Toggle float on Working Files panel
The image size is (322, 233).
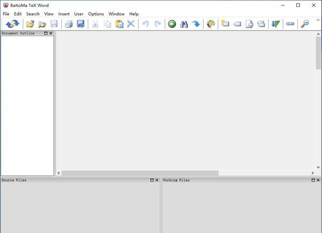click(313, 180)
